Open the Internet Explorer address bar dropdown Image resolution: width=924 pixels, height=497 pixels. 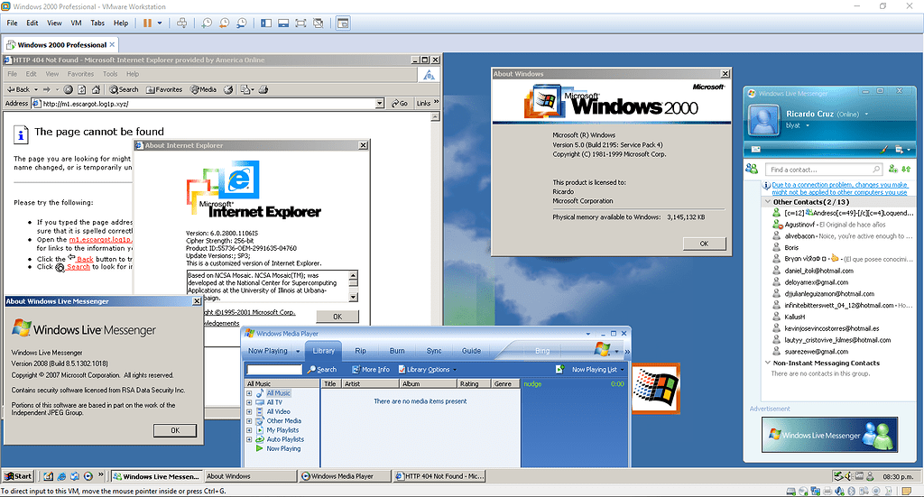coord(380,104)
